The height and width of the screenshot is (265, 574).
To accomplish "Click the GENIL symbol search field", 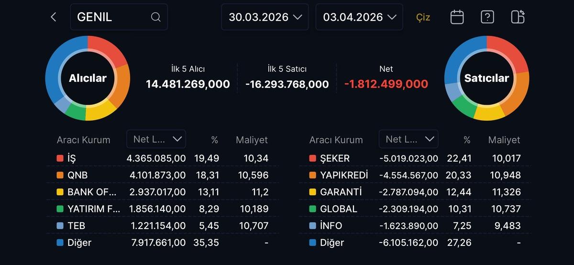I will point(112,17).
